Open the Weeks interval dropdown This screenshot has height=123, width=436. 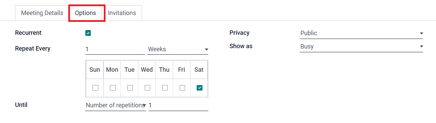(178, 49)
